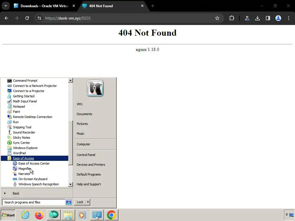The height and width of the screenshot is (221, 295).
Task: Click the Start menu scroll-down arrow
Action: [x=70, y=184]
